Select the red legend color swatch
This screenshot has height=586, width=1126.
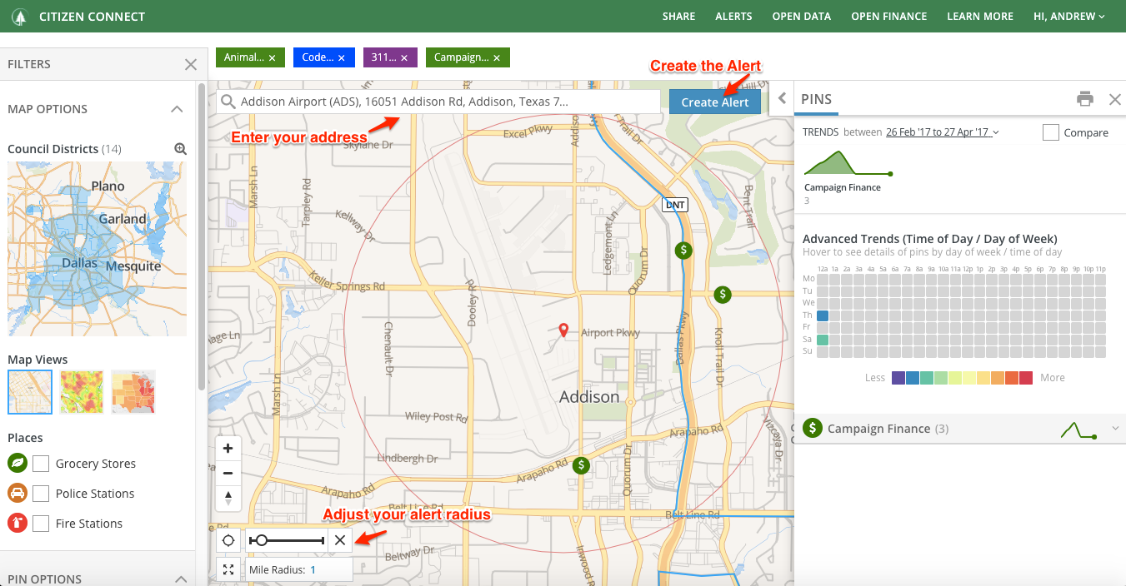pyautogui.click(x=1025, y=378)
